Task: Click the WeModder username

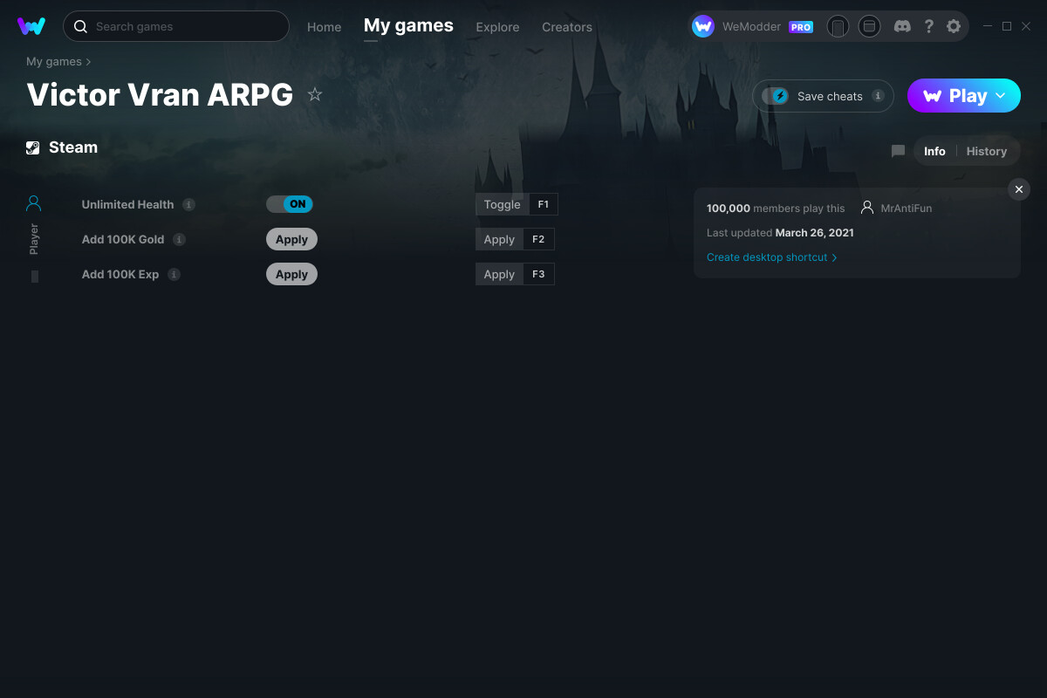Action: coord(753,27)
